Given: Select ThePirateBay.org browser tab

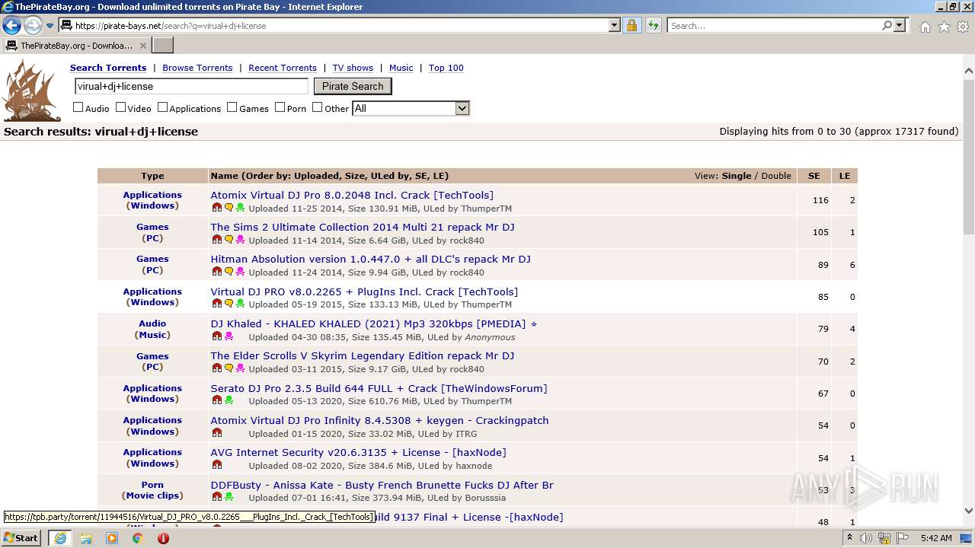Looking at the screenshot, I should tap(75, 46).
